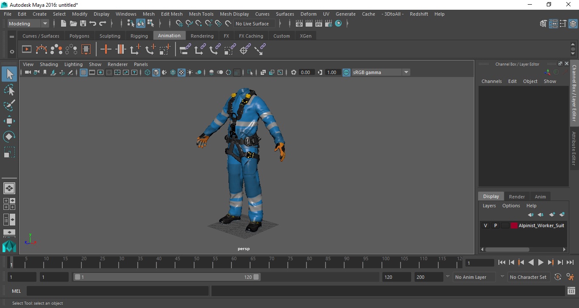Image resolution: width=579 pixels, height=308 pixels.
Task: Choose the Move tool in the toolbox
Action: pos(9,121)
